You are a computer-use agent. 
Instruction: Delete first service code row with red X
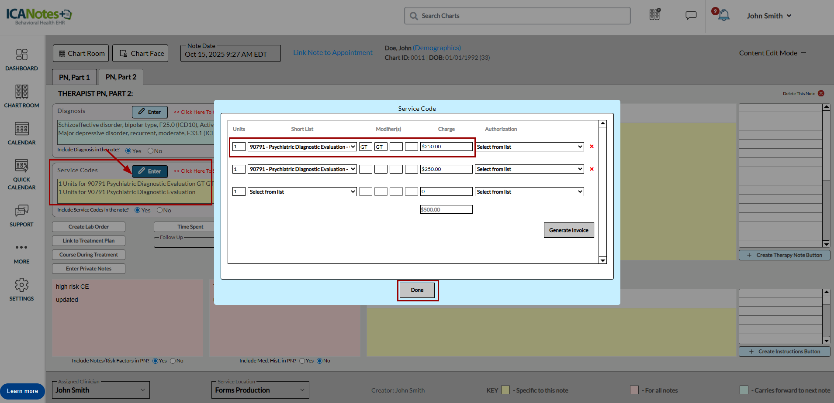592,147
